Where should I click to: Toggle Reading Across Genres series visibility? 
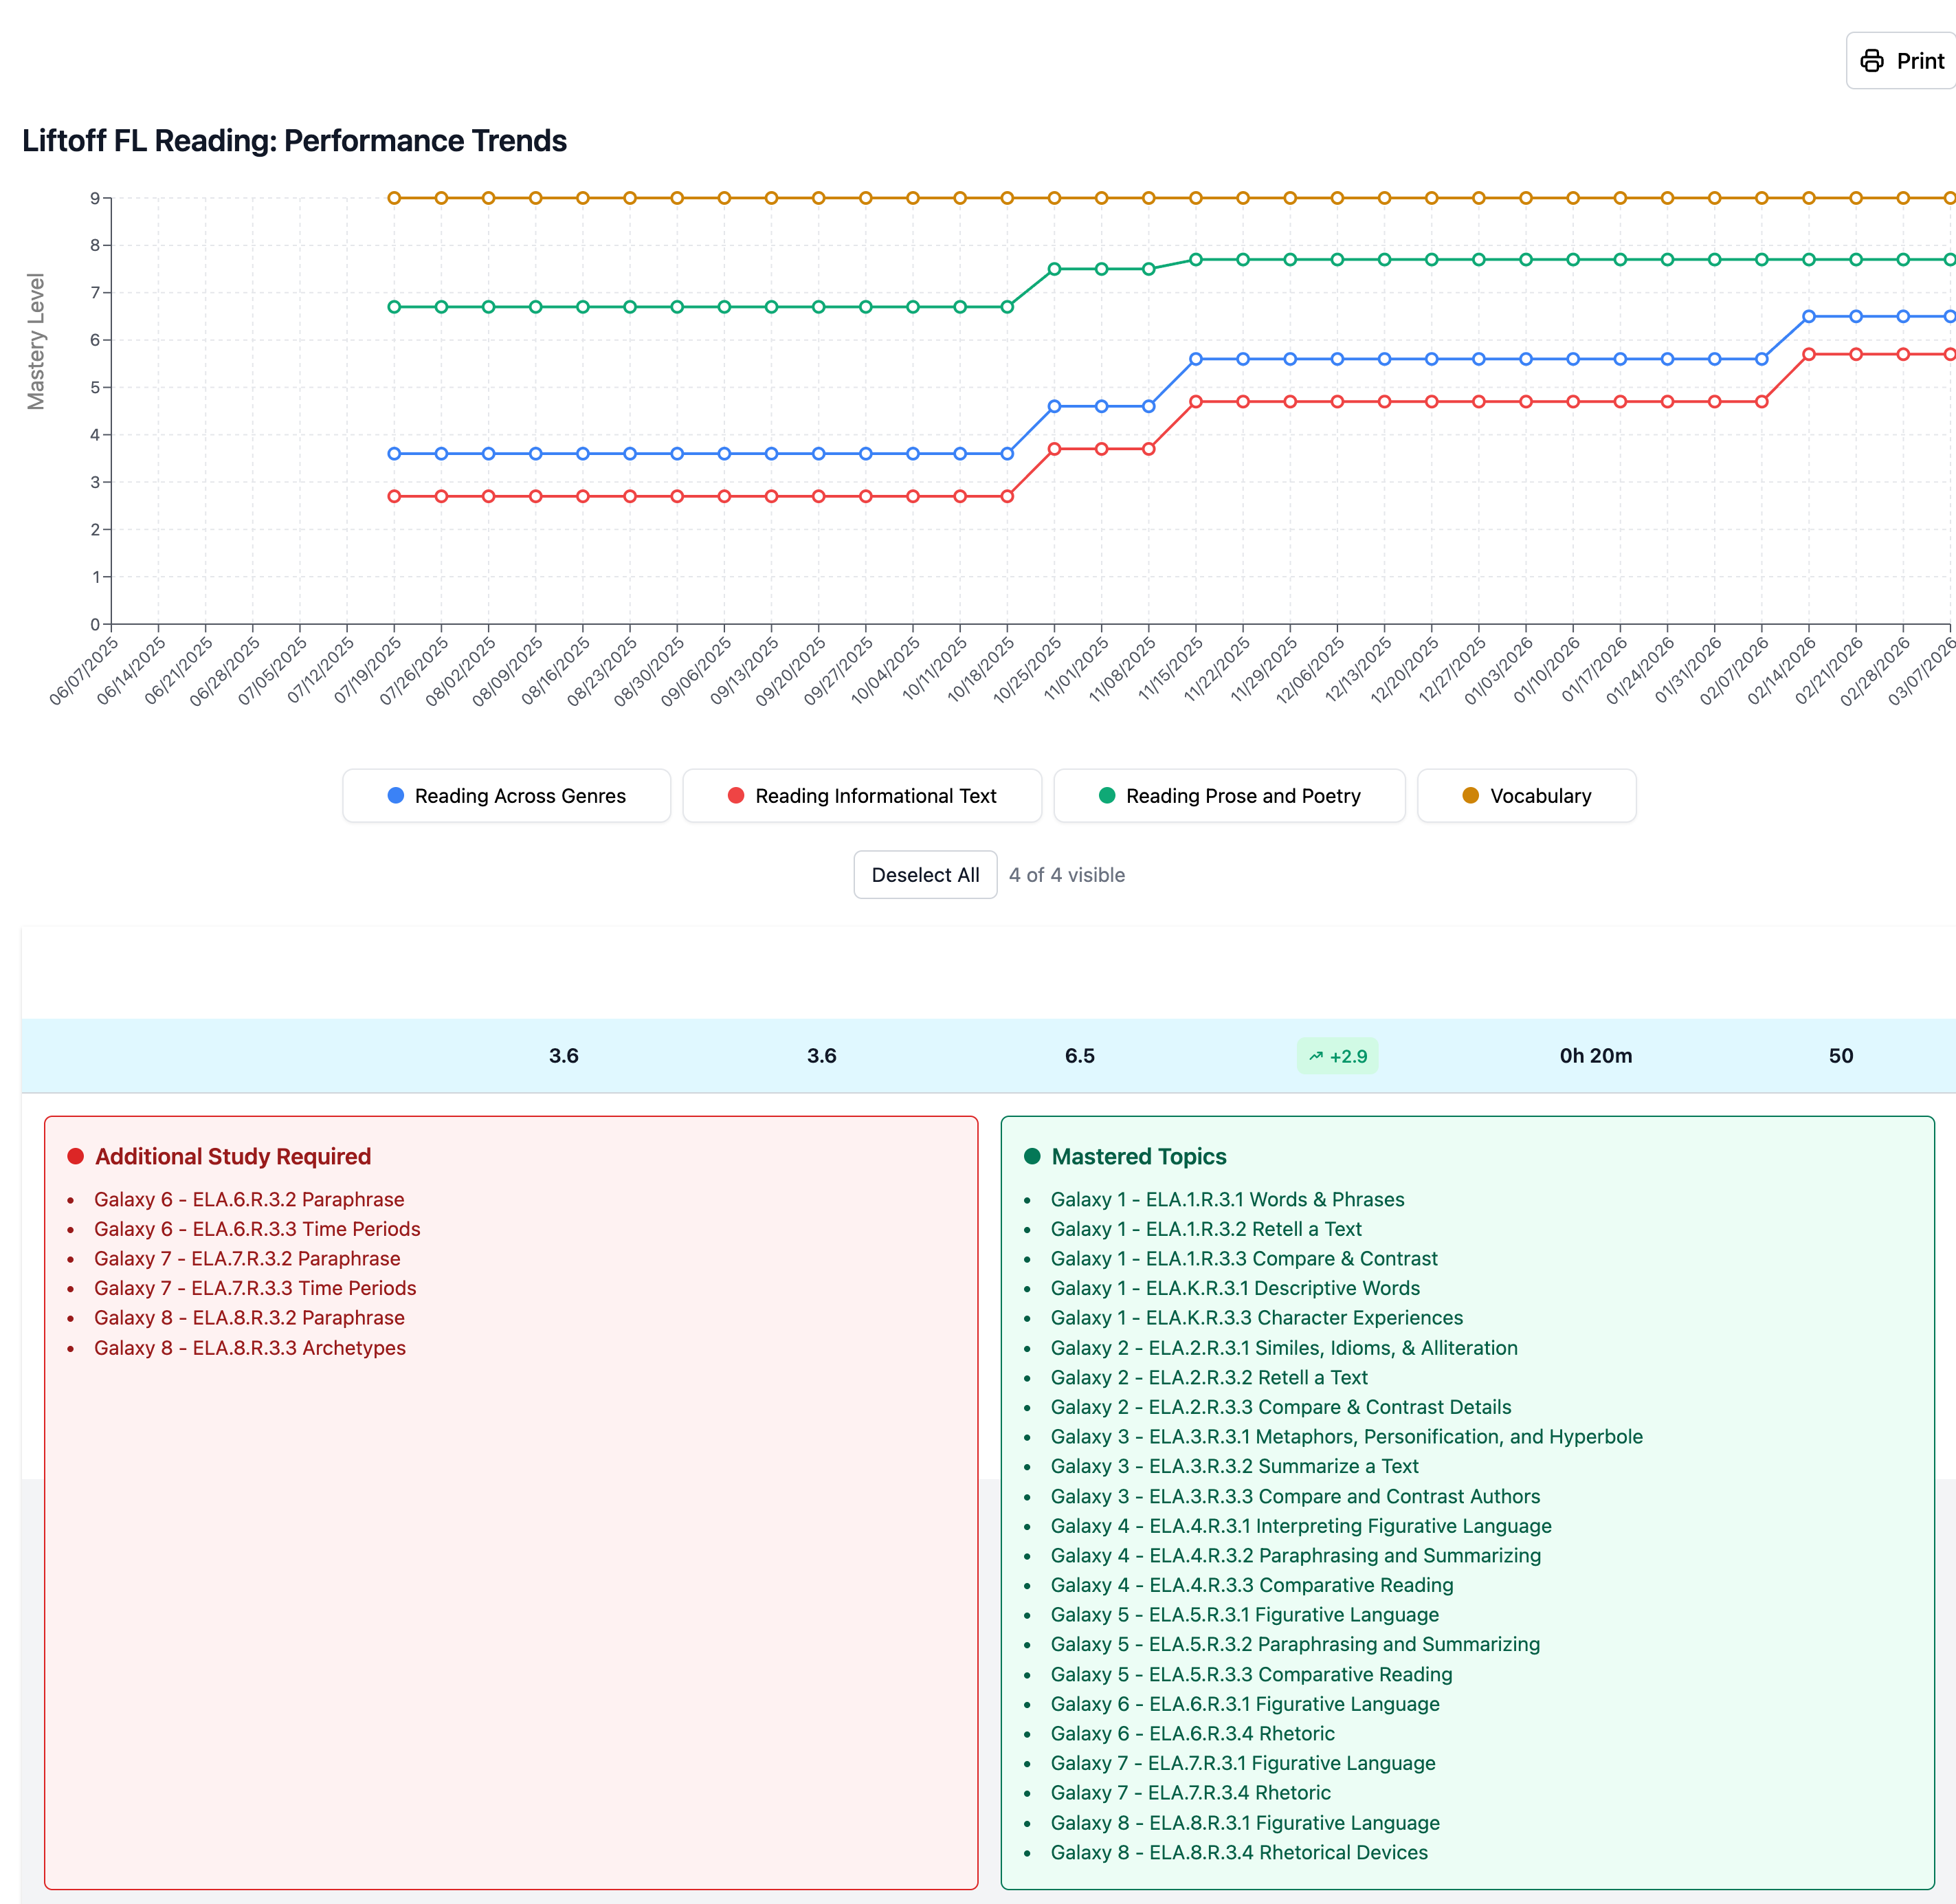(x=506, y=796)
